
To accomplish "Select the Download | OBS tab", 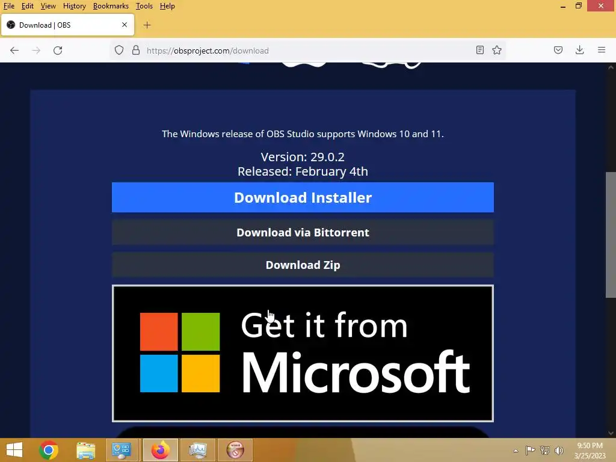I will (67, 25).
